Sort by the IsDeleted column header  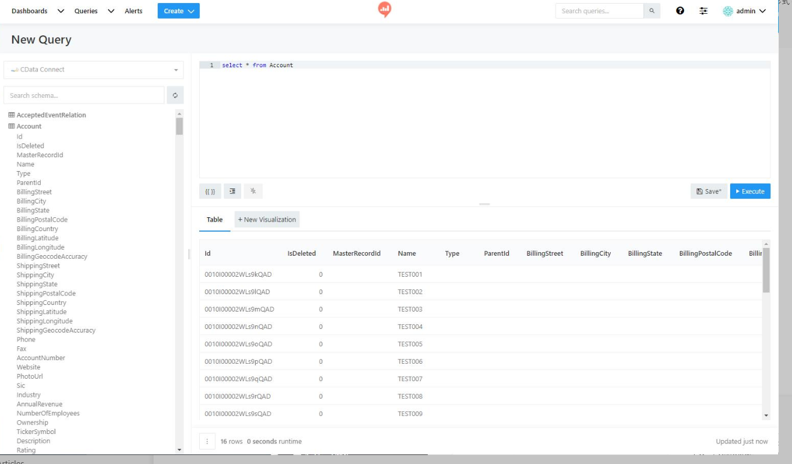point(302,253)
